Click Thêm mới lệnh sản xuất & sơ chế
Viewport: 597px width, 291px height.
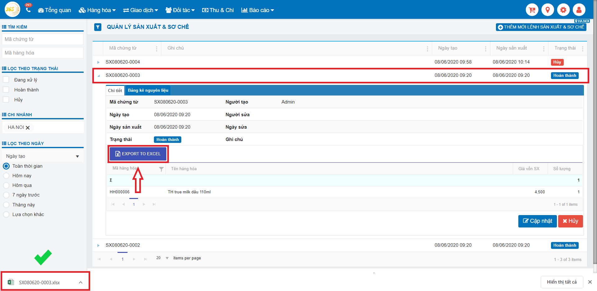[x=541, y=27]
